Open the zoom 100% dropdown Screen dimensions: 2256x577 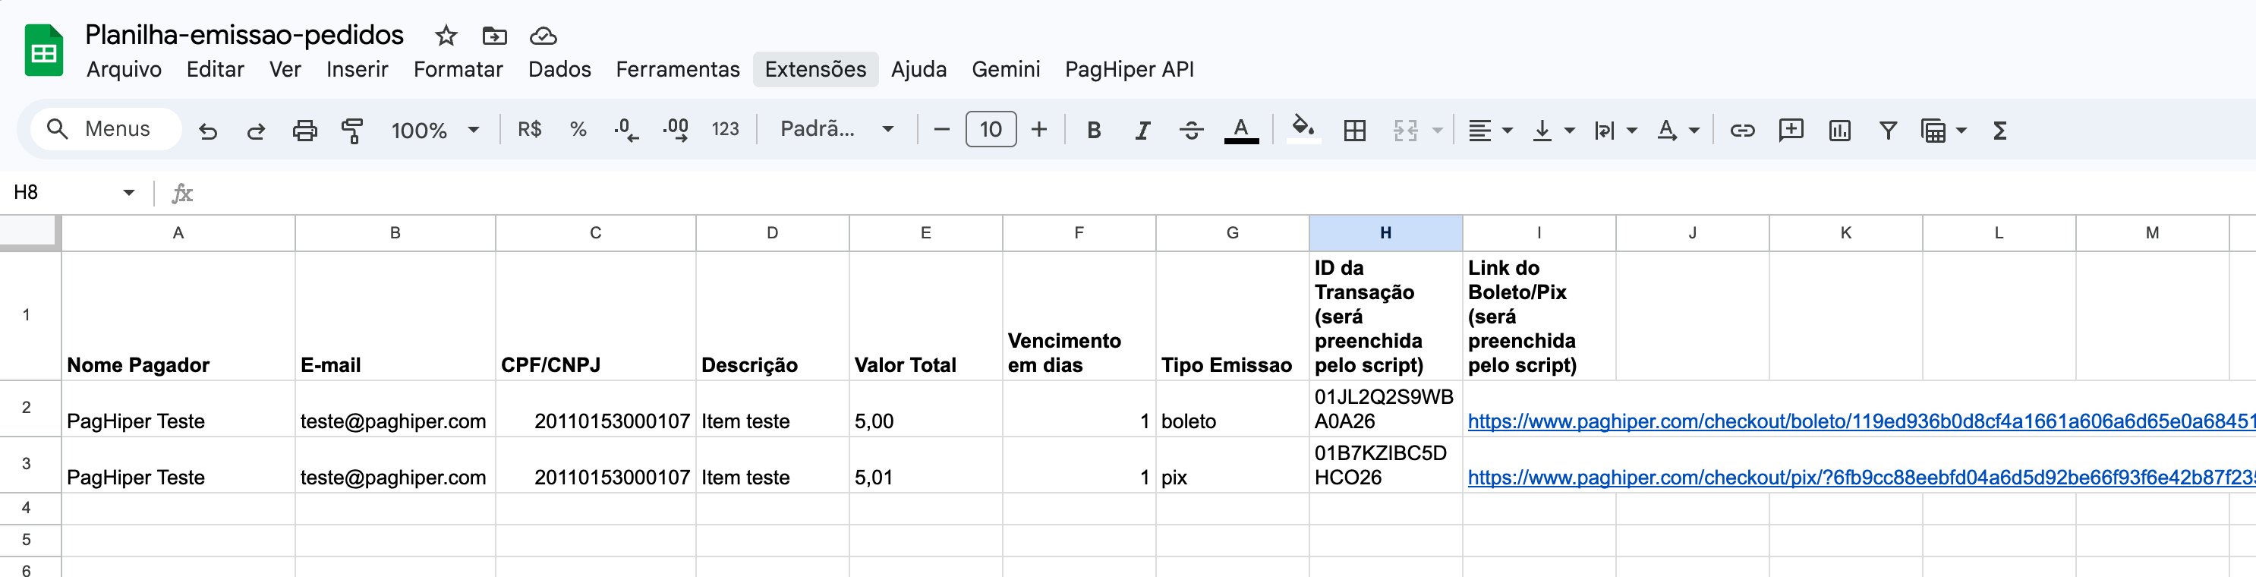pyautogui.click(x=434, y=131)
